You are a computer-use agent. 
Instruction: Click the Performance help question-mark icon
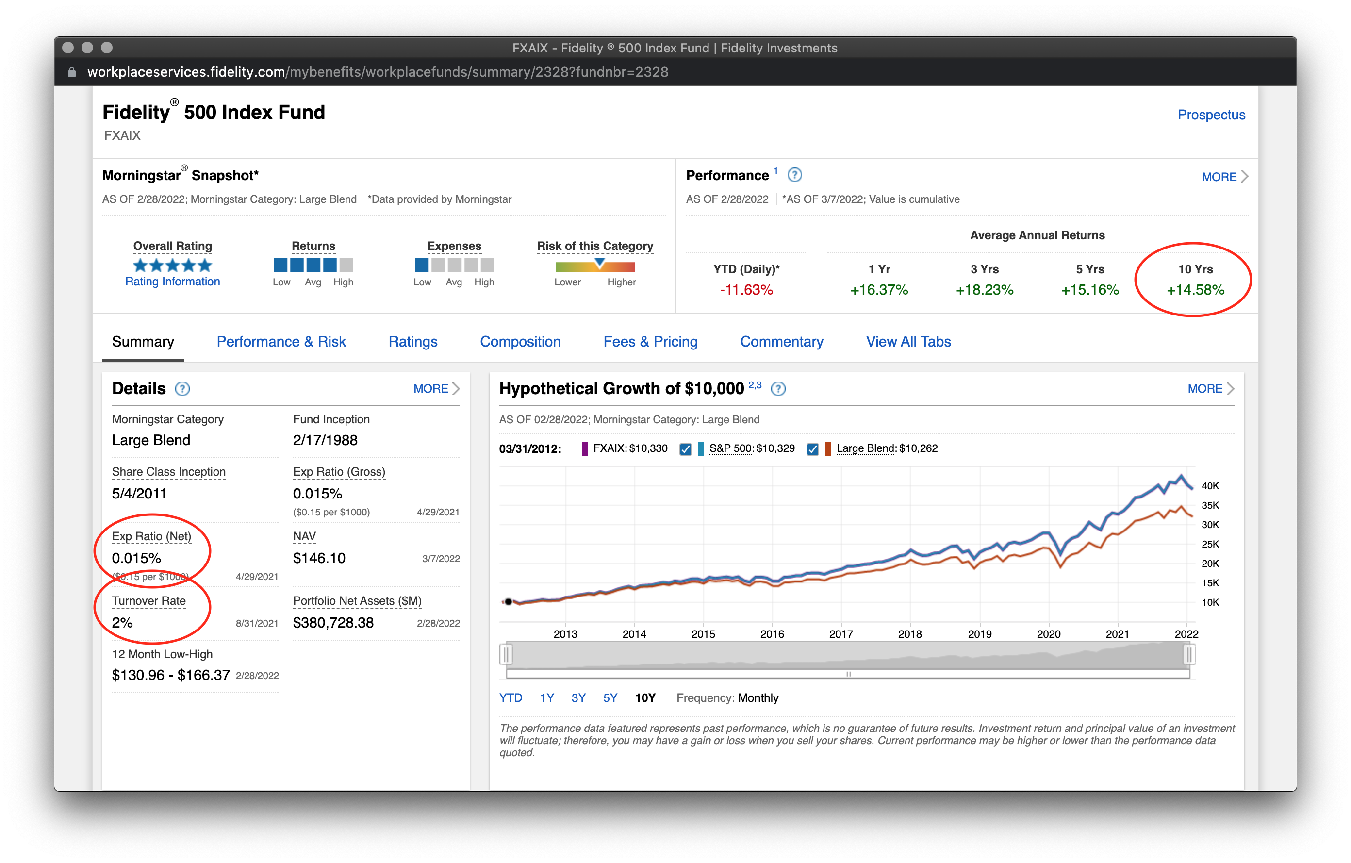pyautogui.click(x=794, y=175)
